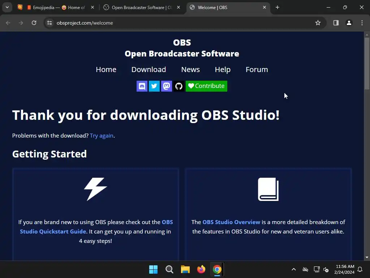Screen dimensions: 370x278
Task: Open the OBS Discord icon link
Action: point(142,86)
